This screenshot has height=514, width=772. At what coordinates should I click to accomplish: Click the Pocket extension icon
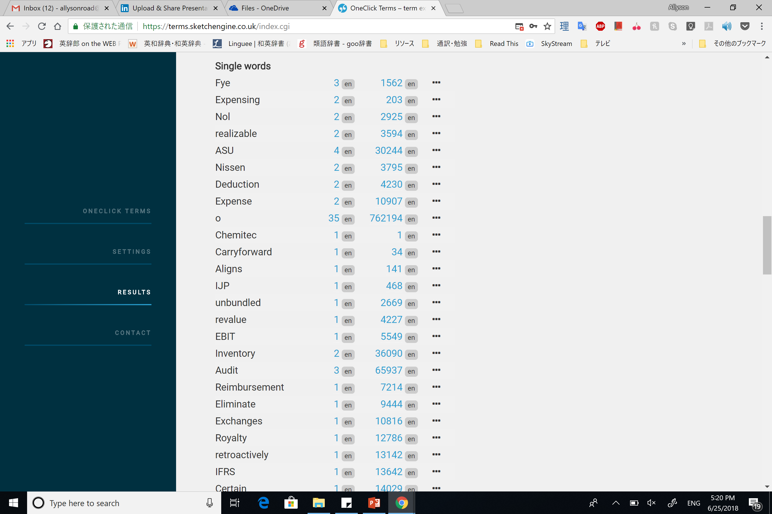pyautogui.click(x=745, y=26)
